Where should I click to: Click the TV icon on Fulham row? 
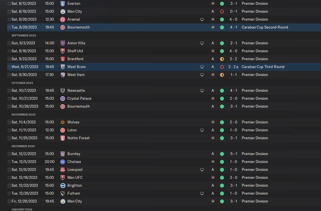coord(202,193)
